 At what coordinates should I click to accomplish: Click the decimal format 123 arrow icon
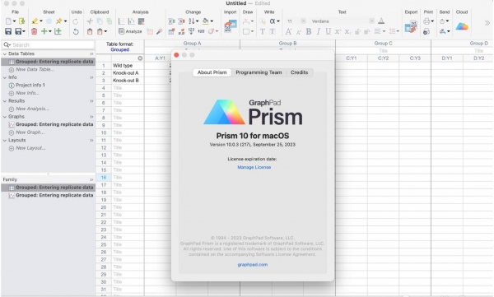tap(191, 31)
